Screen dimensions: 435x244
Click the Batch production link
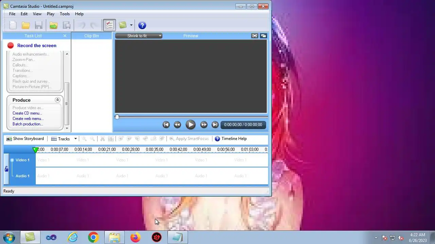[28, 124]
